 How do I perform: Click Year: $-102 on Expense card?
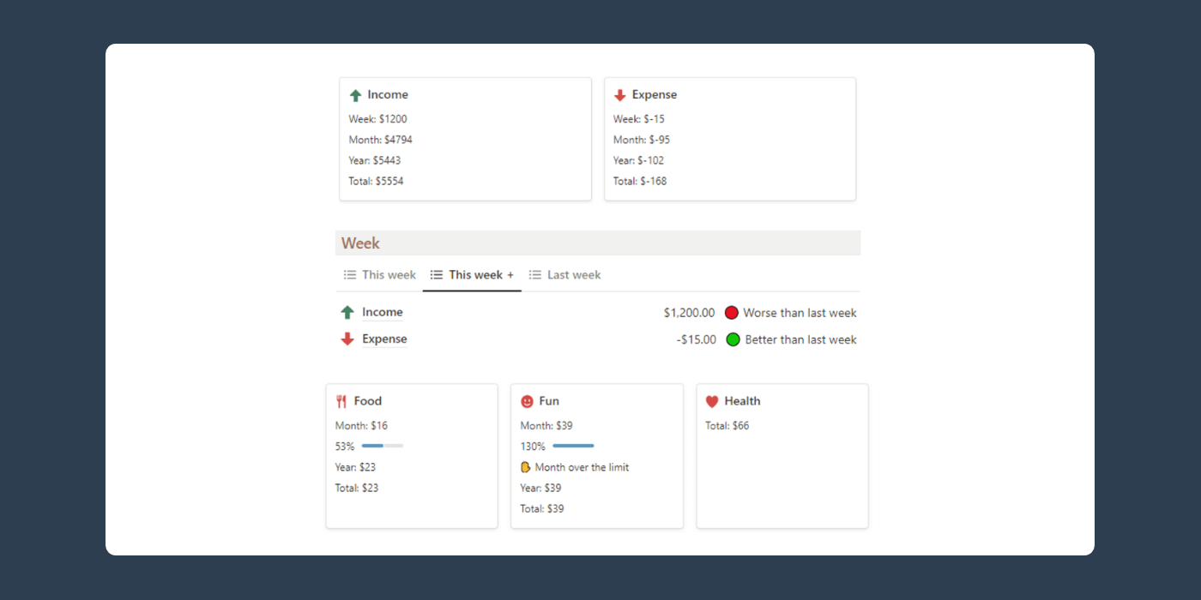tap(639, 160)
